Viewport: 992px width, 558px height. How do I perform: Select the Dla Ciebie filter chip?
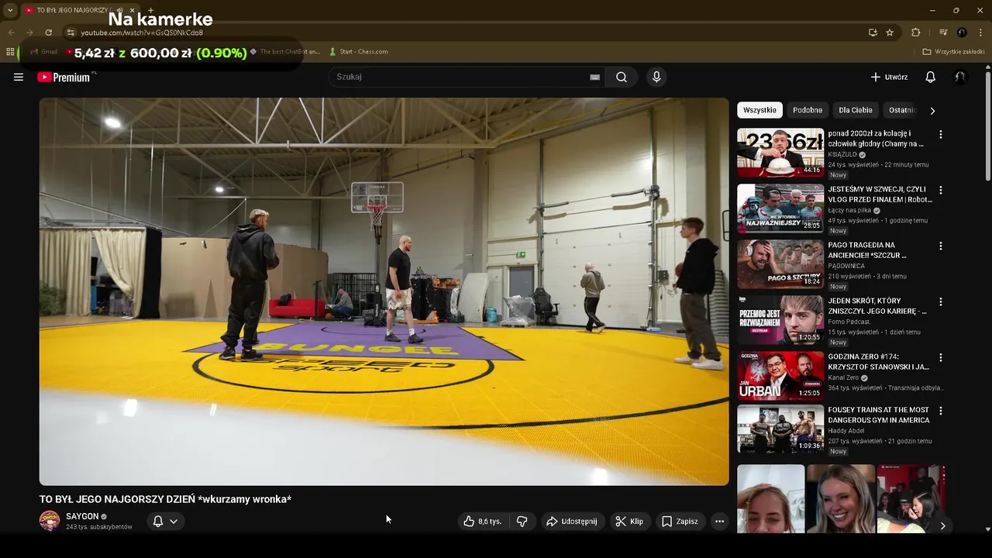pos(856,110)
